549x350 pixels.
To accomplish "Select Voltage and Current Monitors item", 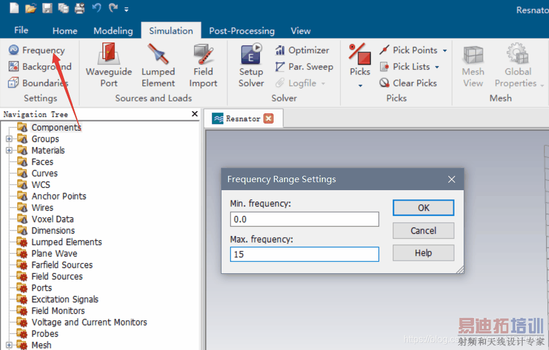I will pos(89,323).
